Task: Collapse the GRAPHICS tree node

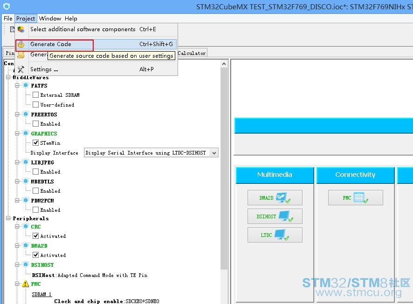Action: (x=17, y=133)
